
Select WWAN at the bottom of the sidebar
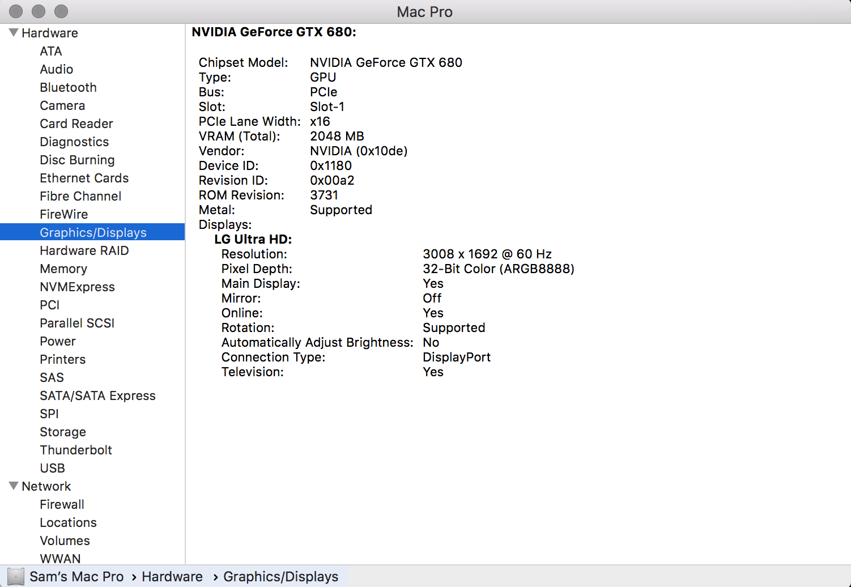(x=61, y=559)
